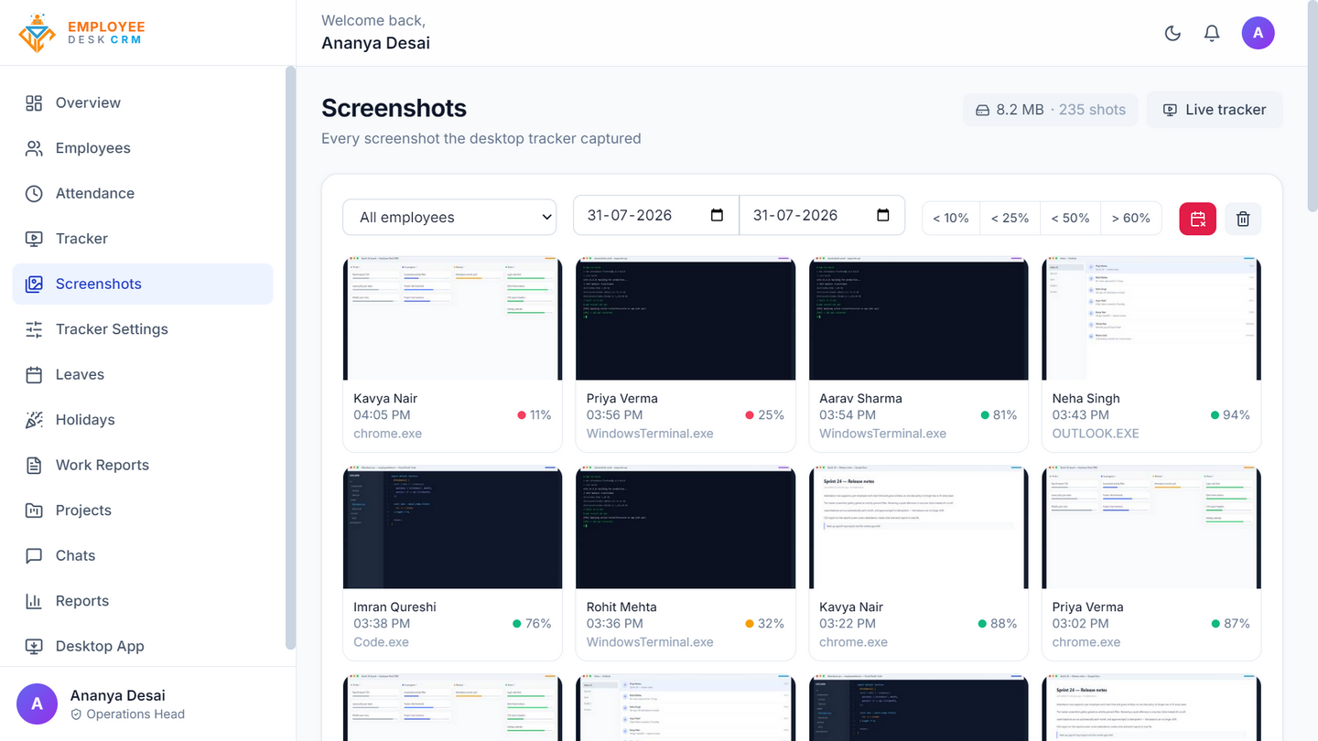This screenshot has height=741, width=1318.
Task: Click the OUTLOOK.EXE app label
Action: (x=1096, y=433)
